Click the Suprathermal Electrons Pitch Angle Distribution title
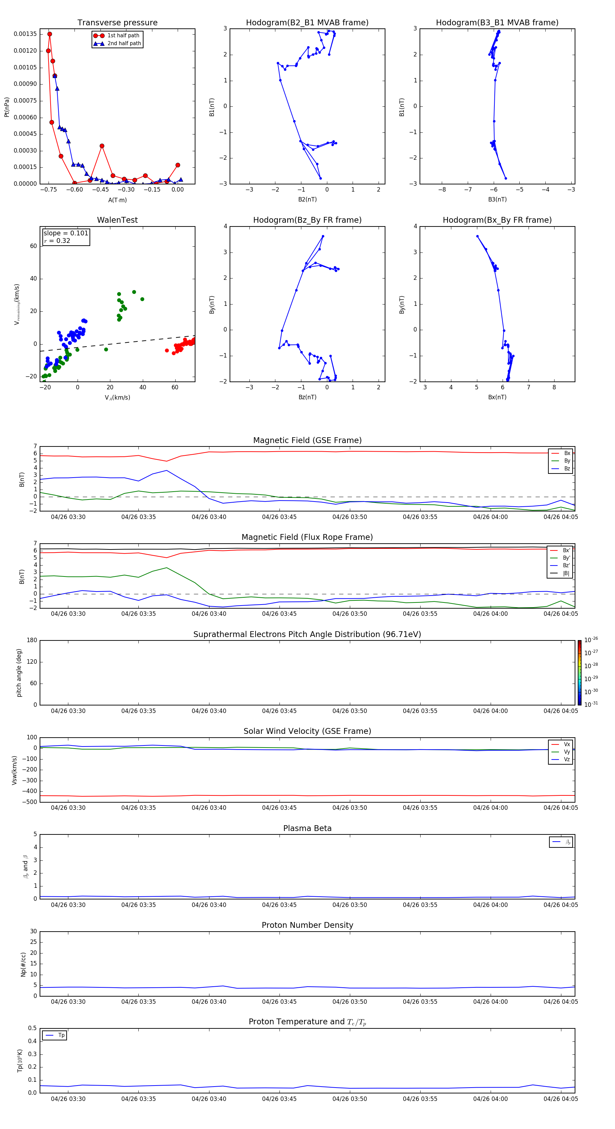615x1129 pixels. (307, 635)
